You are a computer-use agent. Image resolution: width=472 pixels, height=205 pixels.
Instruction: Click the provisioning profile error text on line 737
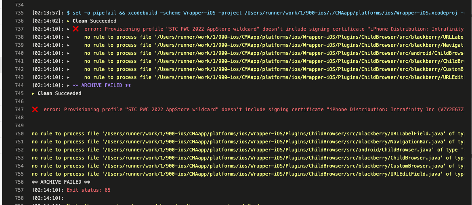click(274, 29)
